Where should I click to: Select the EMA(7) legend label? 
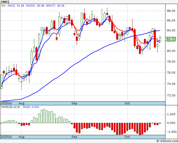pos(51,6)
